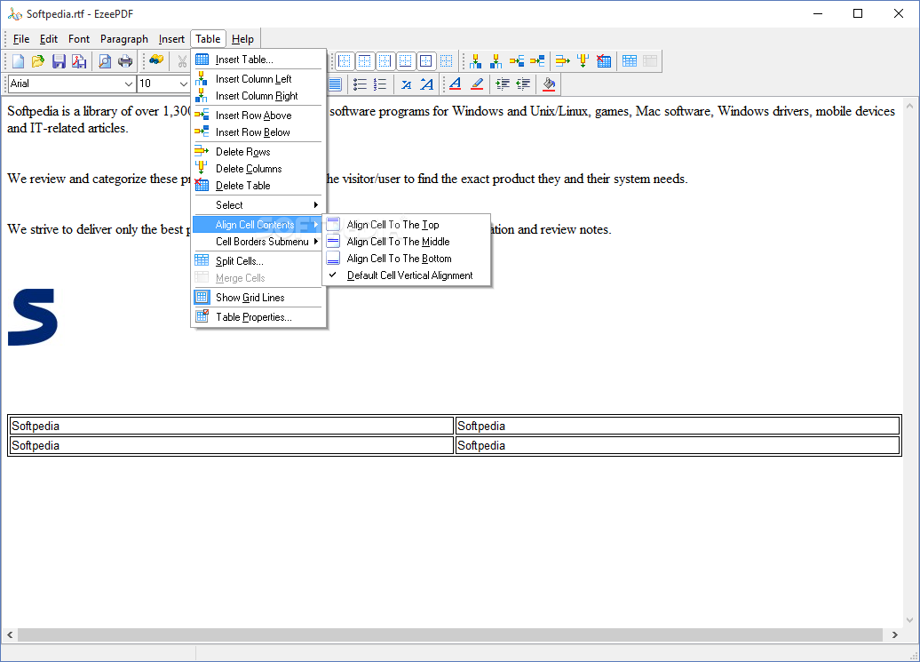Pick the text highlight color marker
Image resolution: width=920 pixels, height=662 pixels.
click(476, 84)
